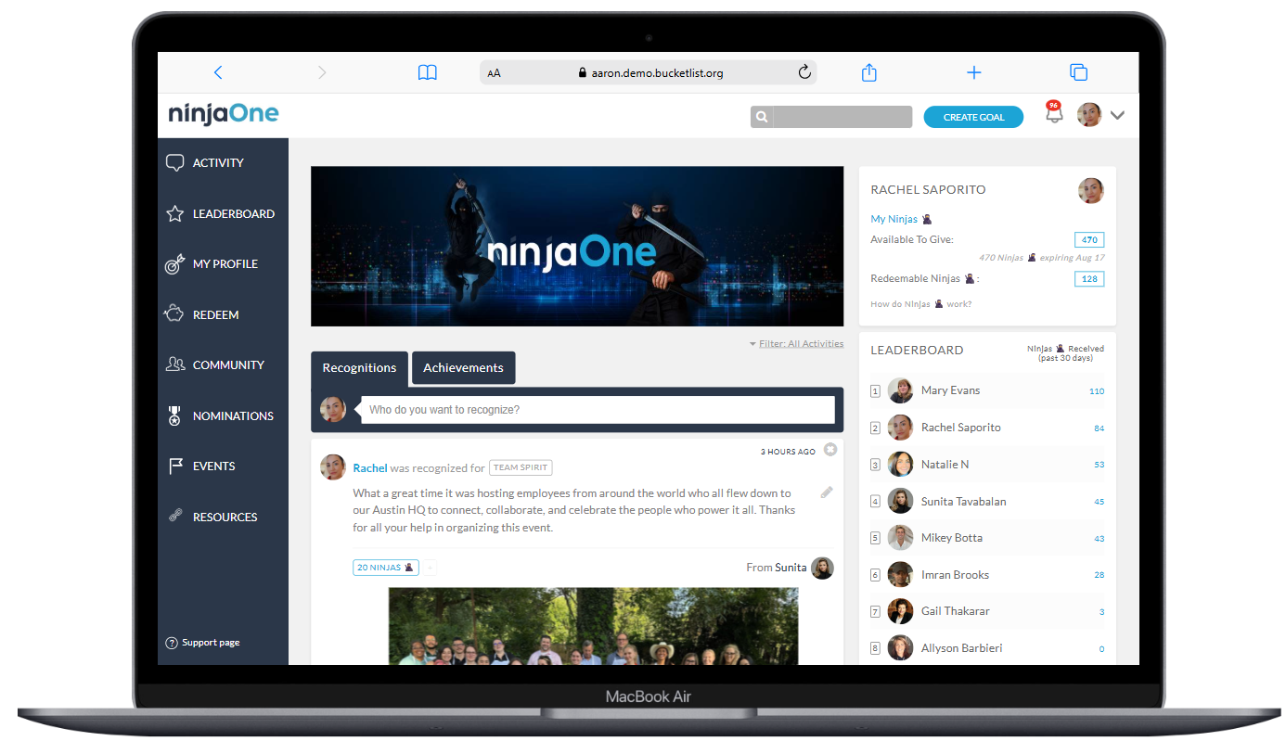The image size is (1286, 754).
Task: Click the search magnifier icon
Action: (x=762, y=117)
